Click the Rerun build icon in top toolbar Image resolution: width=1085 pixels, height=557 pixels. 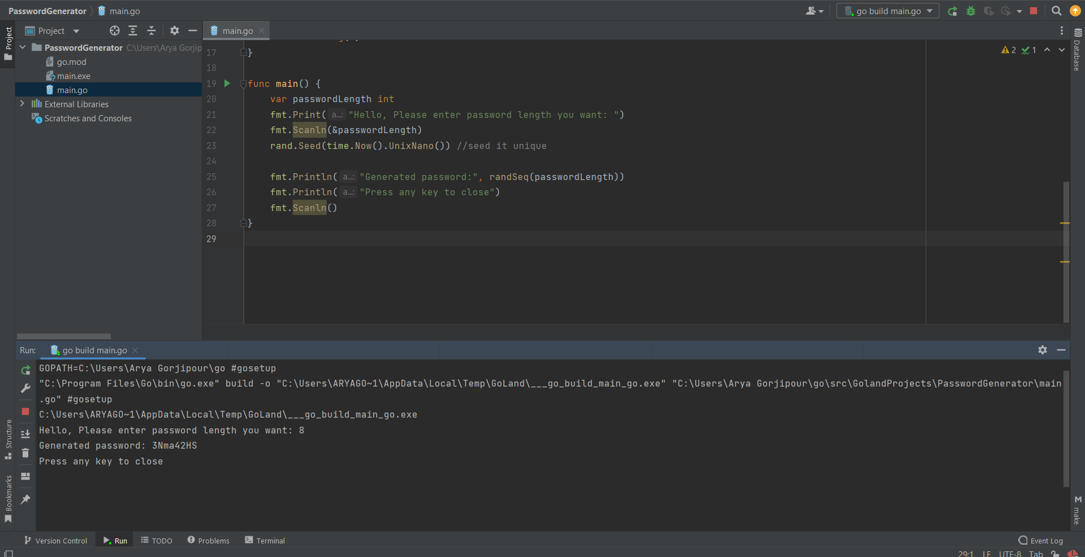pyautogui.click(x=953, y=11)
